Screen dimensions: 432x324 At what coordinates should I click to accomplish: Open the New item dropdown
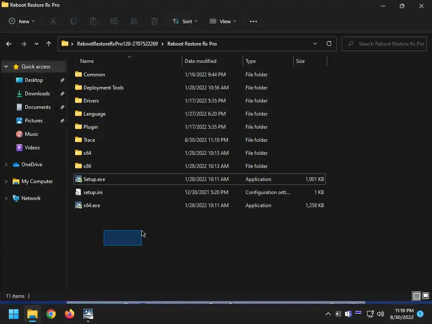click(x=22, y=21)
